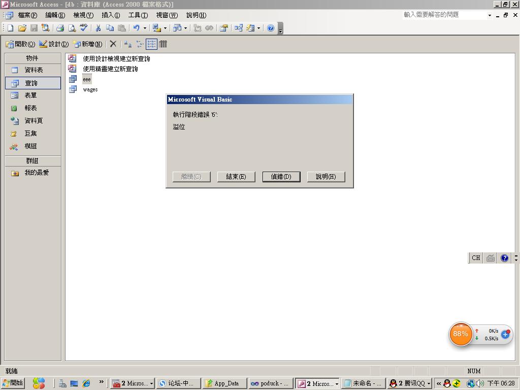Open the 插入(I) menu
This screenshot has width=520, height=390.
(111, 15)
